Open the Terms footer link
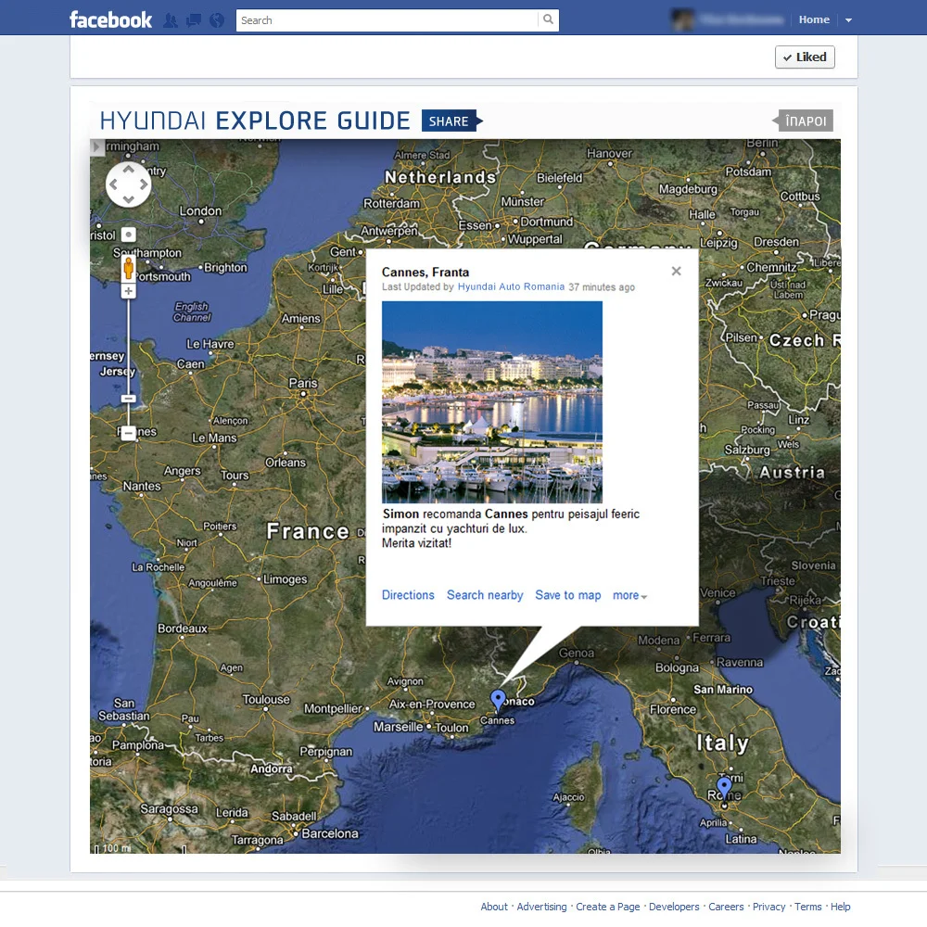 point(807,907)
